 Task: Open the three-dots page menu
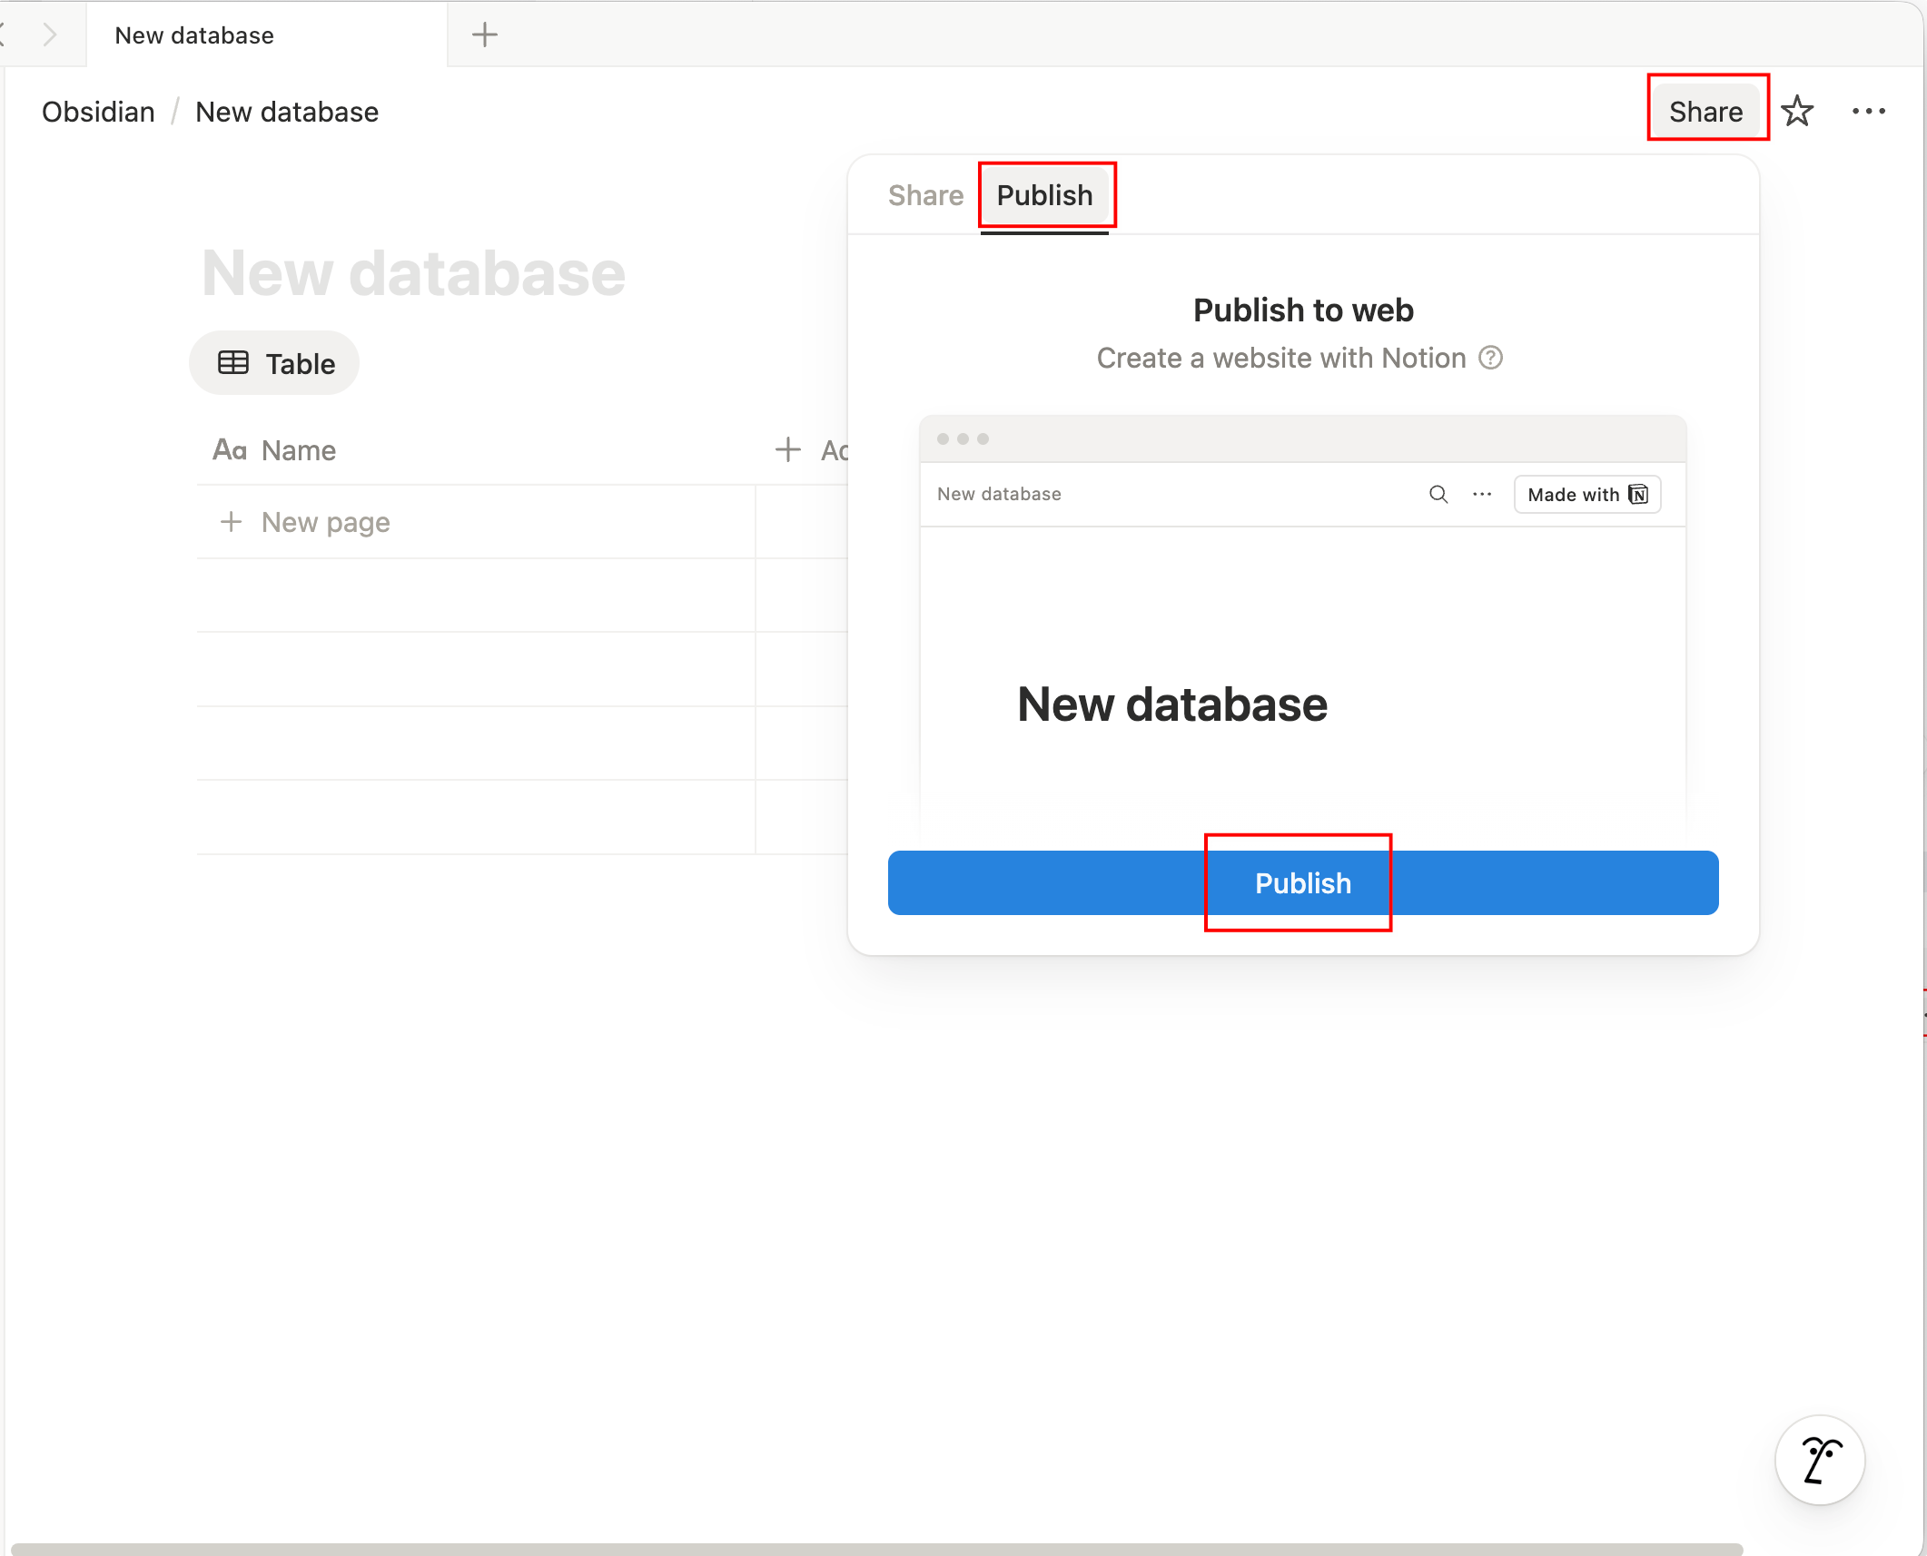pyautogui.click(x=1868, y=112)
